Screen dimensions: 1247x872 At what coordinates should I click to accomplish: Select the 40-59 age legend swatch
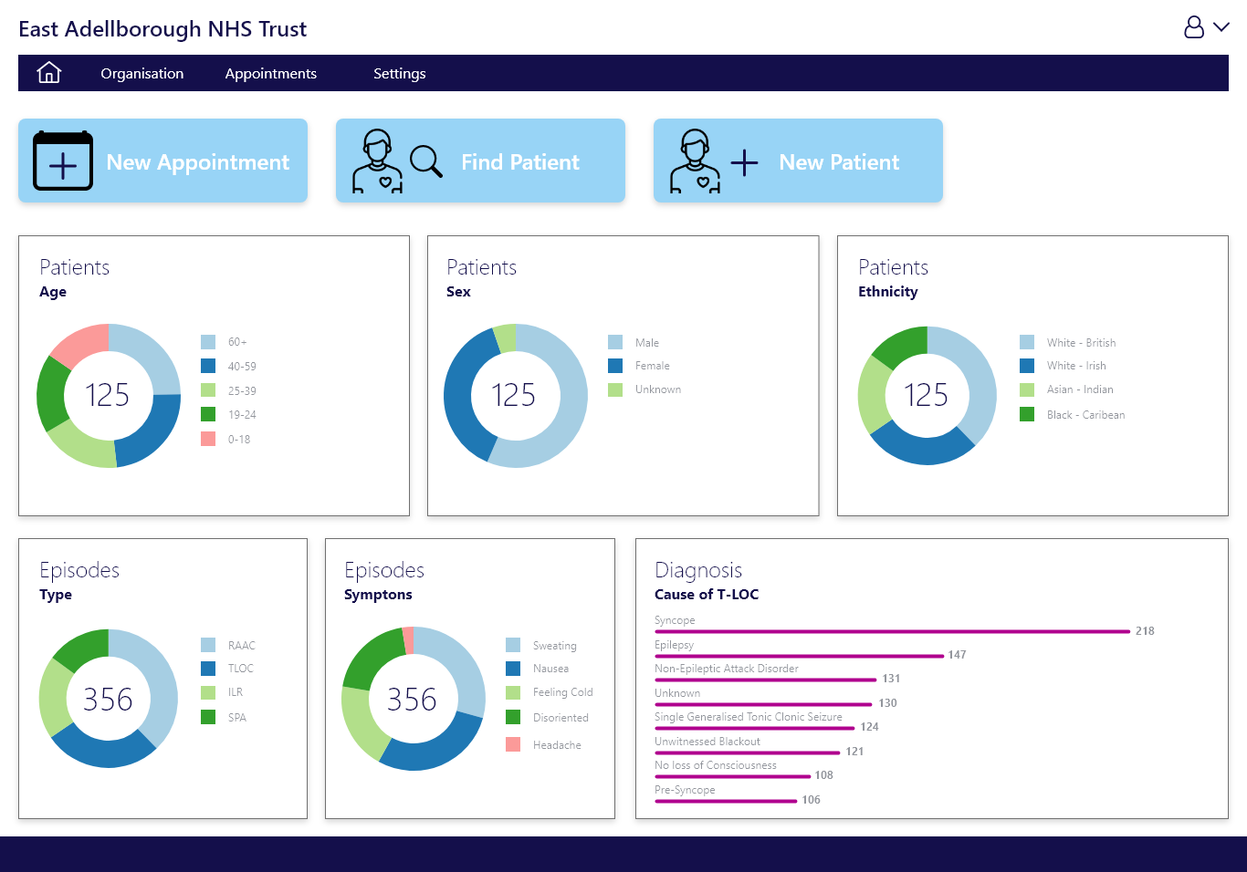pyautogui.click(x=208, y=366)
